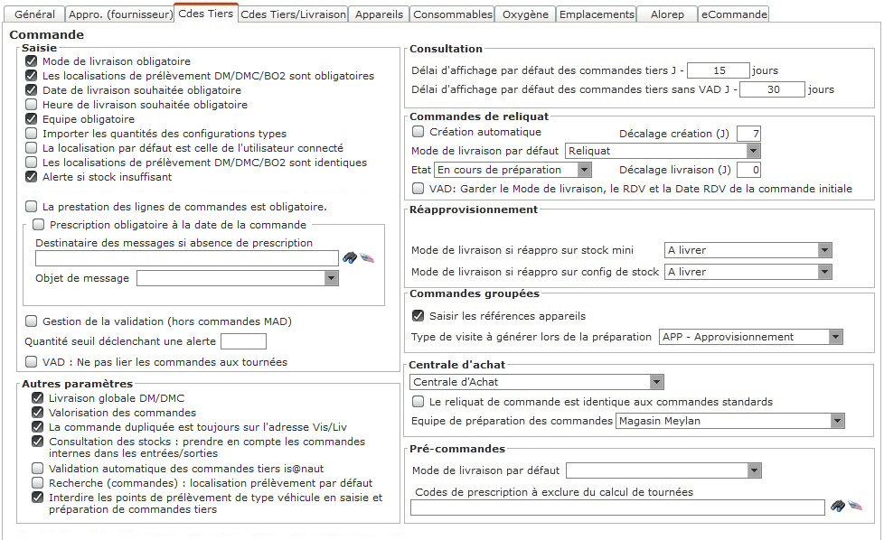884x540 pixels.
Task: Open Pré-commandes Mode de livraison par défaut dropdown
Action: 663,470
